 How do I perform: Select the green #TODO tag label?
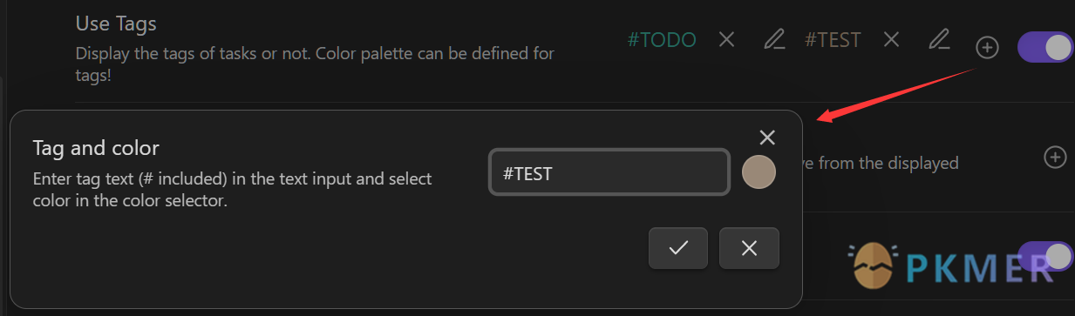tap(662, 40)
